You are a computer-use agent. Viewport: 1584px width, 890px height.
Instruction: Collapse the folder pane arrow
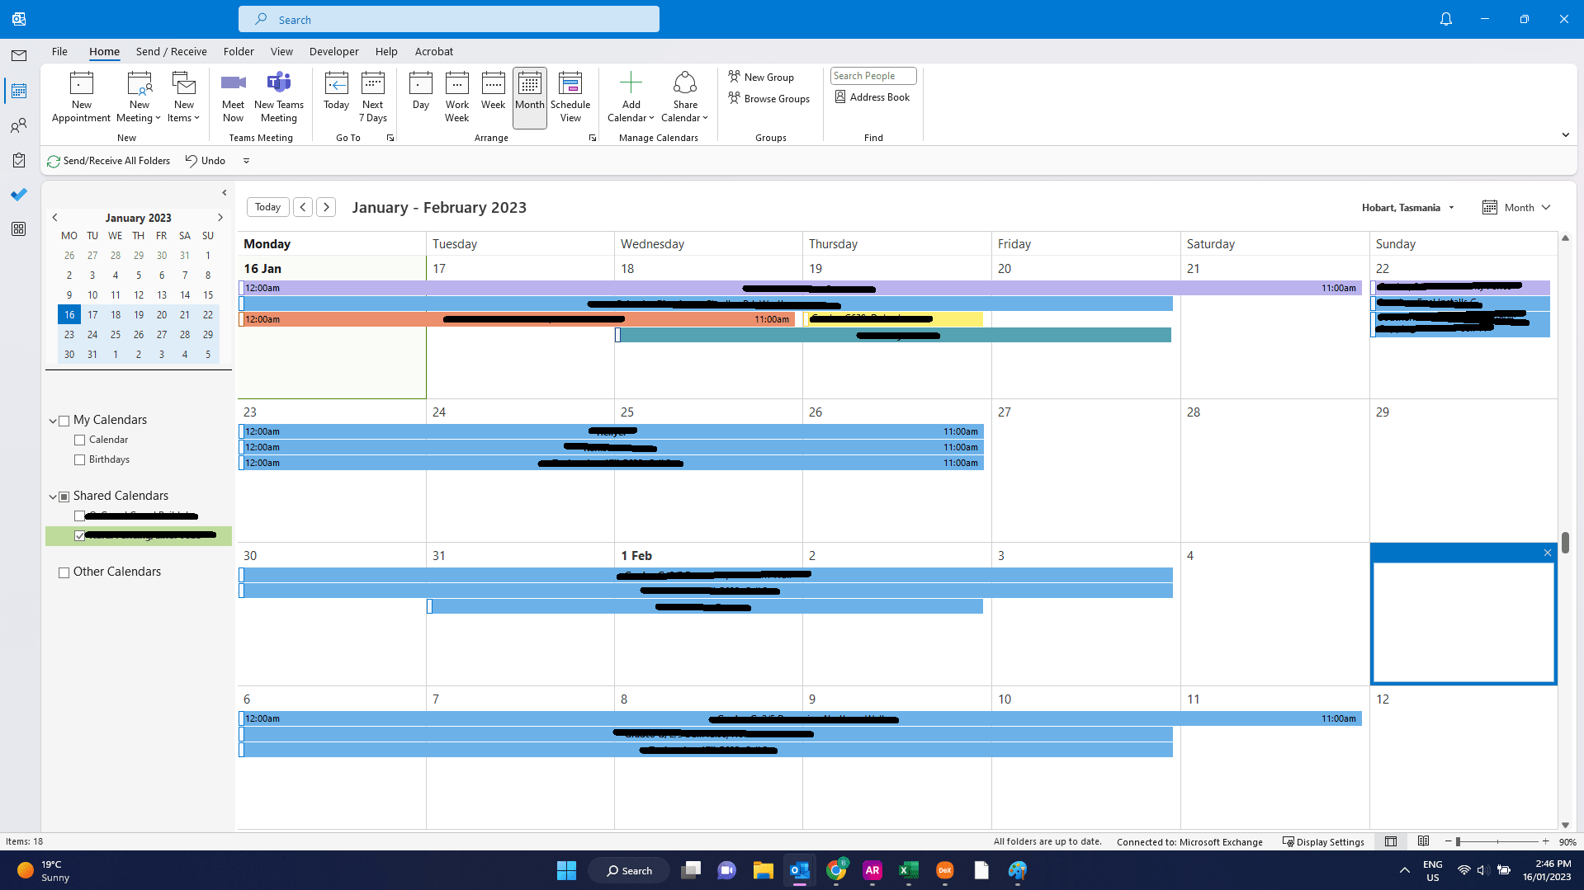(x=224, y=193)
